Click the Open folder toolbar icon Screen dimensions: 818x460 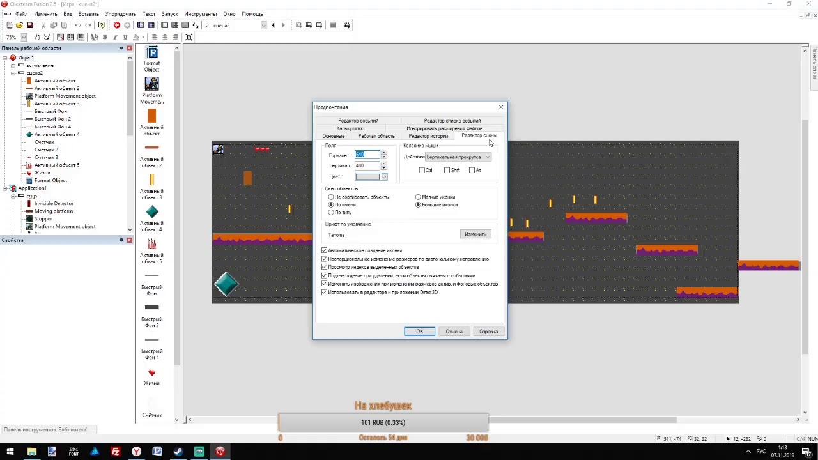[x=19, y=26]
